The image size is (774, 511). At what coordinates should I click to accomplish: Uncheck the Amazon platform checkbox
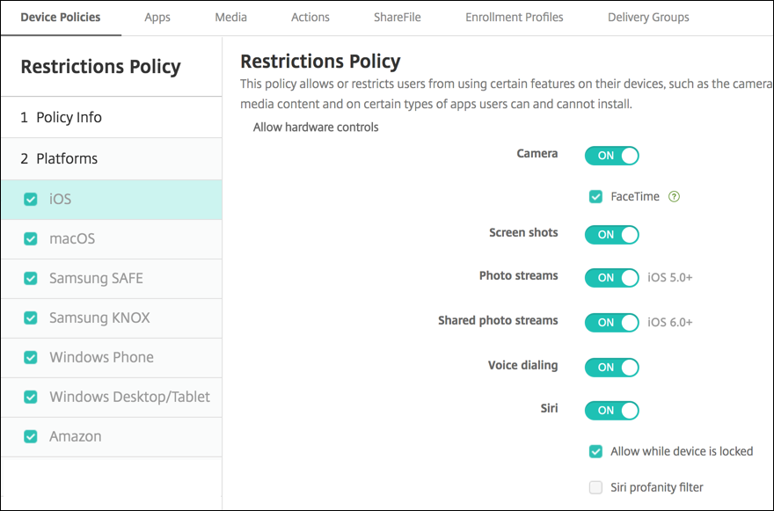(x=31, y=437)
